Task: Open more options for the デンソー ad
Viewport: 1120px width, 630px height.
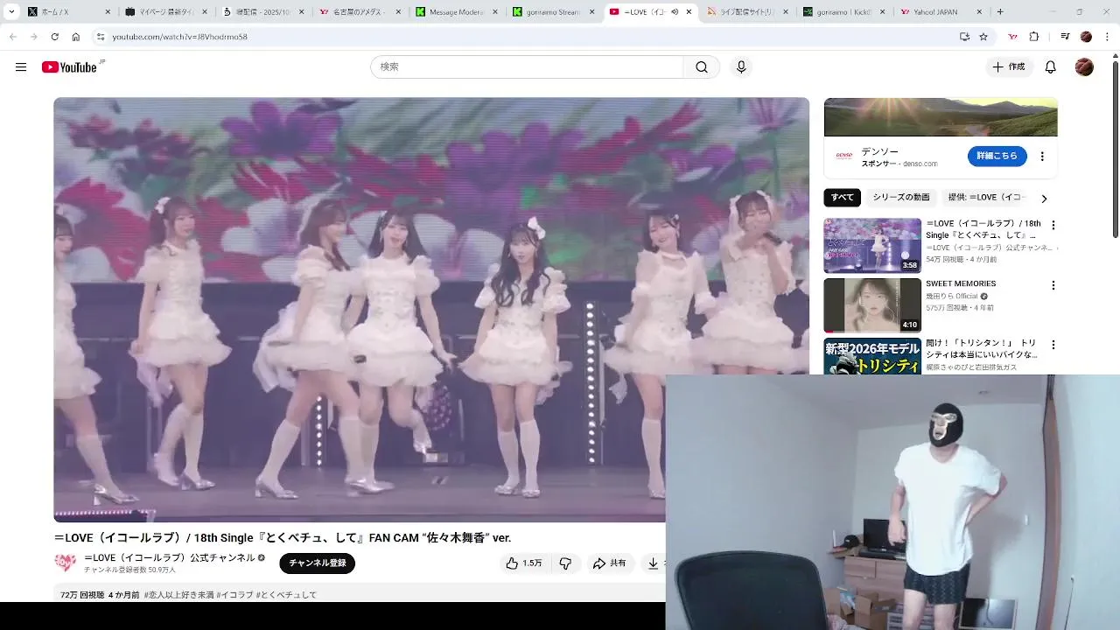Action: [1042, 157]
